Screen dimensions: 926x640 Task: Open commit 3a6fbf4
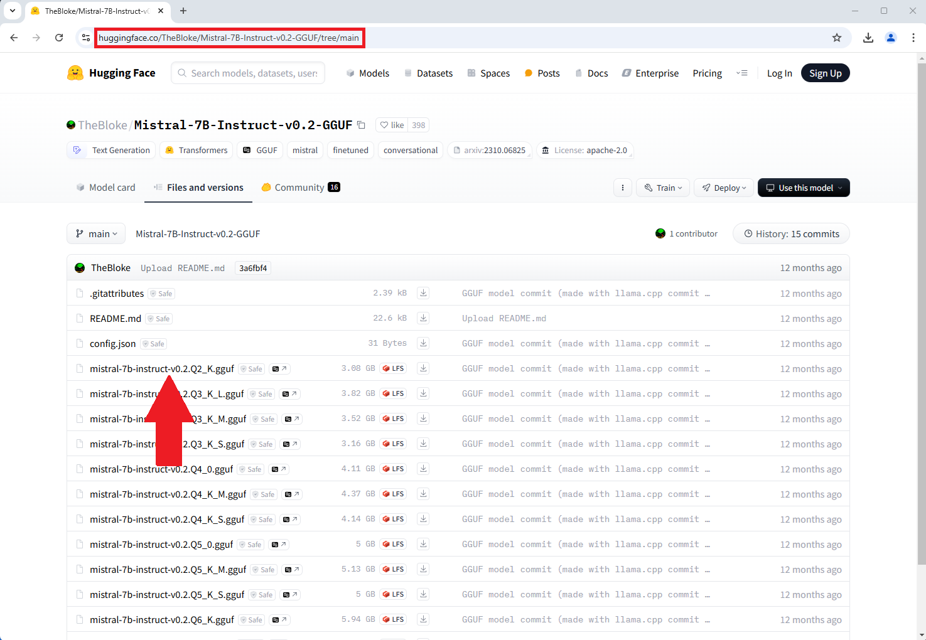pyautogui.click(x=253, y=268)
